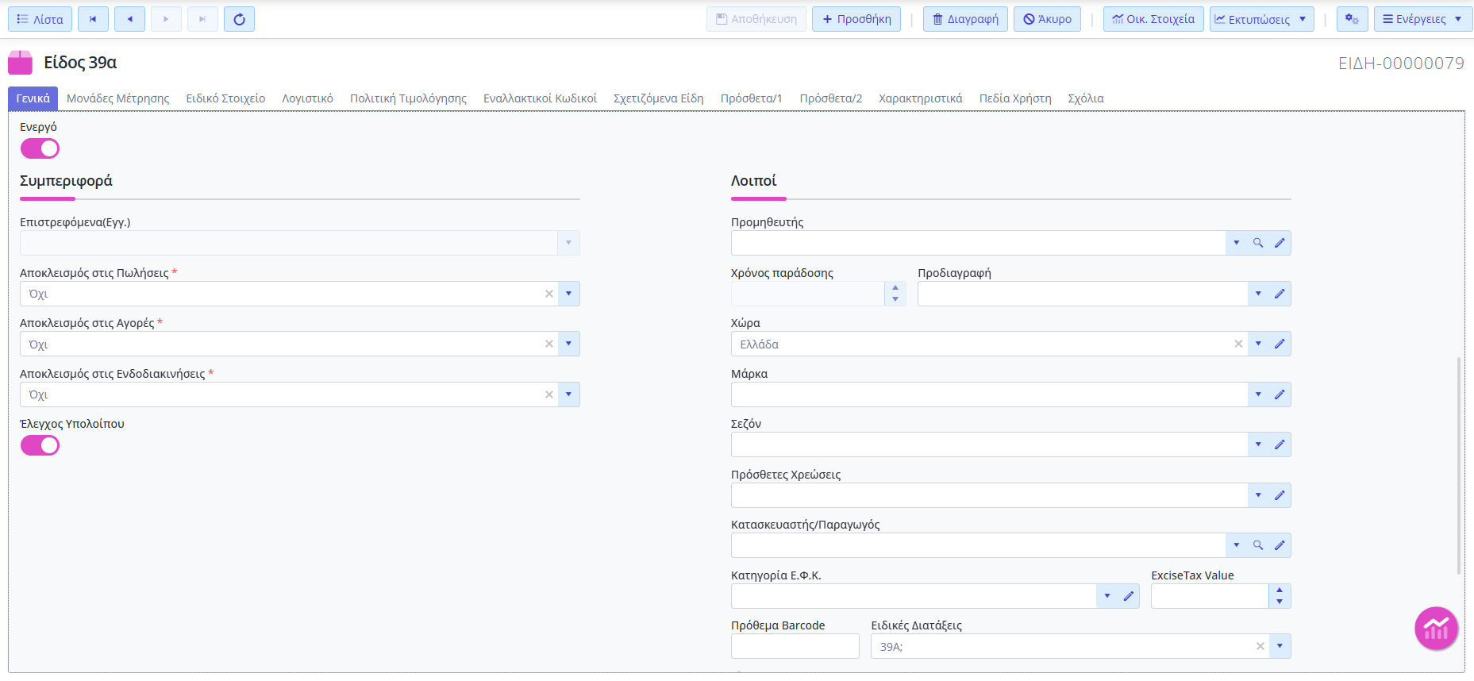Clear the Ειδικές Διατάξεις value with X
The width and height of the screenshot is (1474, 681).
[x=1260, y=646]
